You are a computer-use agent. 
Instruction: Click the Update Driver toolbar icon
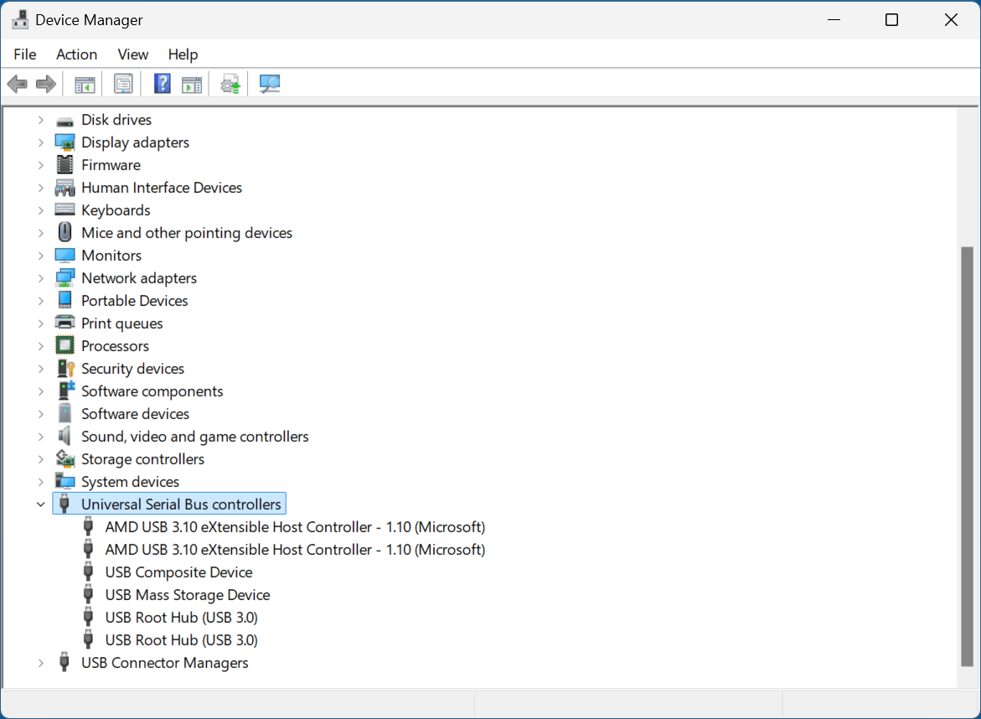point(230,83)
